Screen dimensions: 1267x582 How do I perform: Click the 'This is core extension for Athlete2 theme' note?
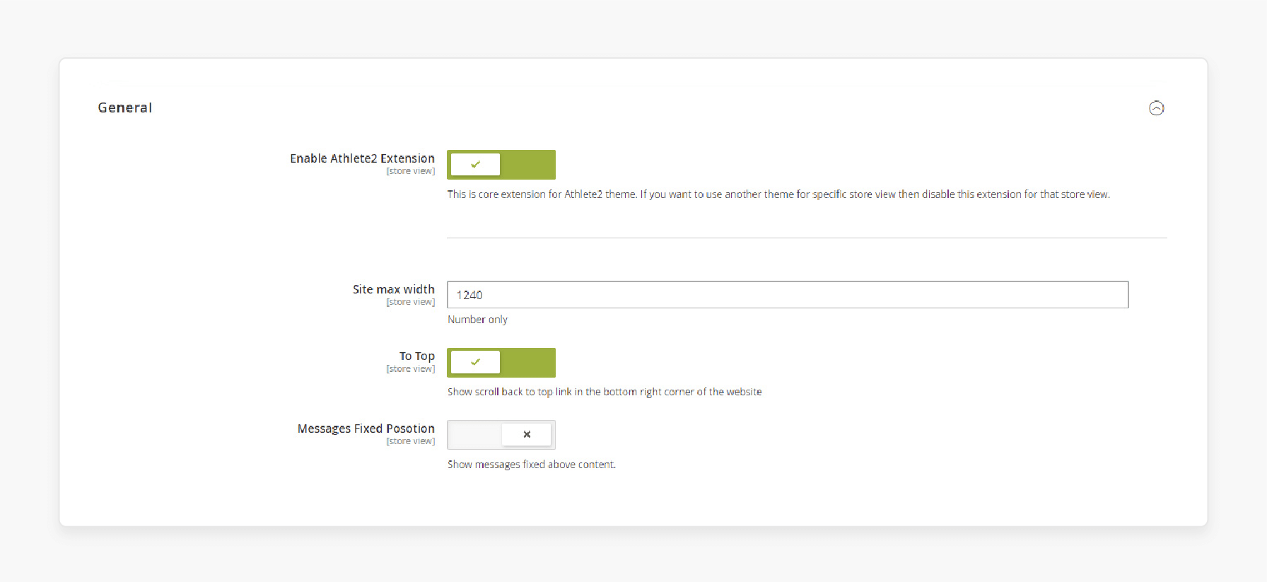(778, 194)
